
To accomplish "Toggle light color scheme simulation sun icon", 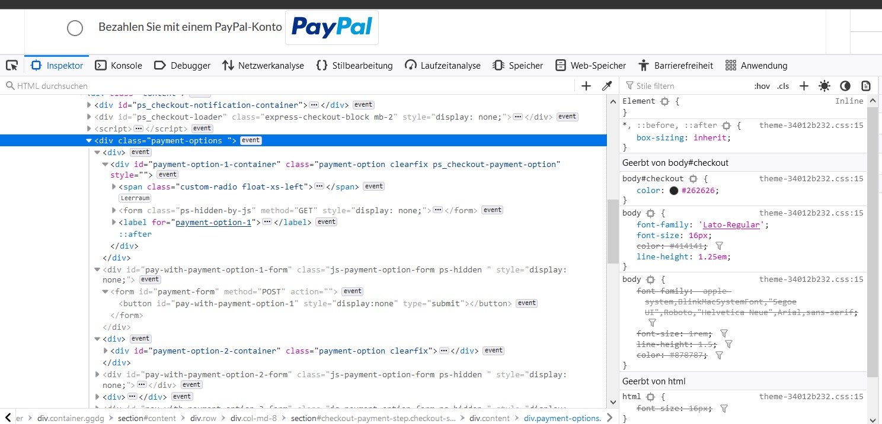I will 825,86.
